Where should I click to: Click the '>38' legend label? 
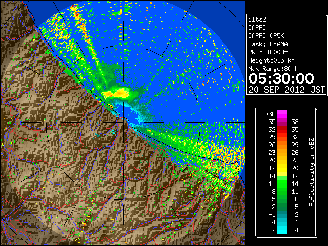270,114
